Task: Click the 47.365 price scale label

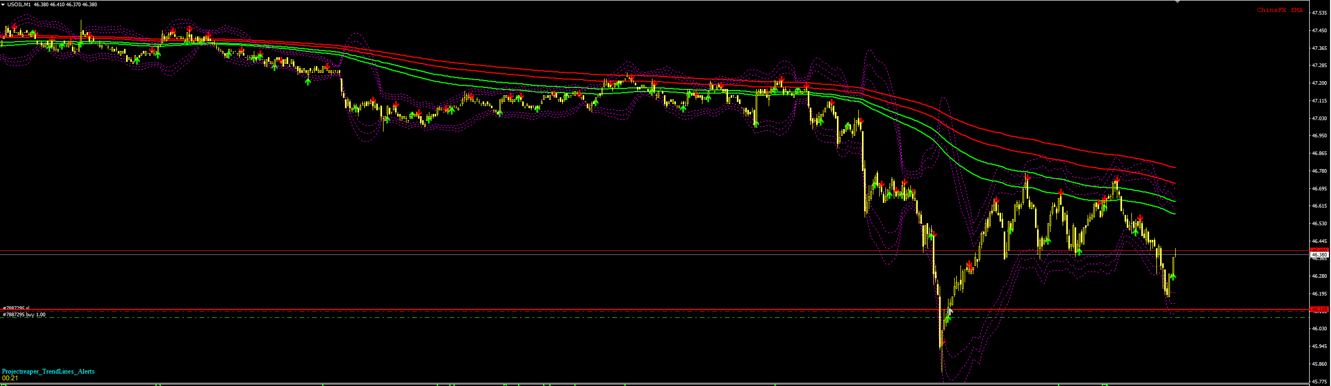Action: click(x=1320, y=48)
